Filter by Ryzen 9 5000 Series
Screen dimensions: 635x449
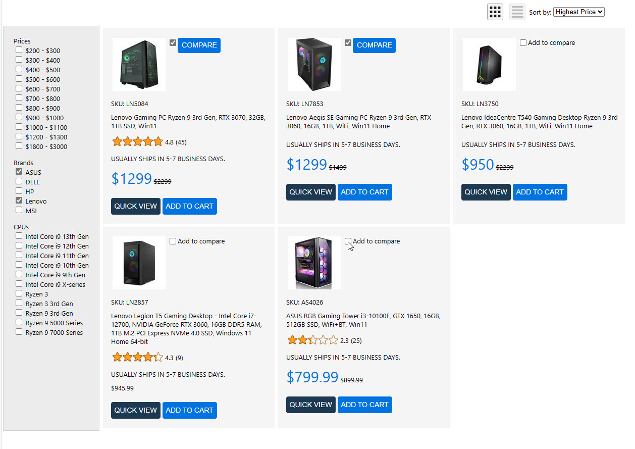(19, 322)
